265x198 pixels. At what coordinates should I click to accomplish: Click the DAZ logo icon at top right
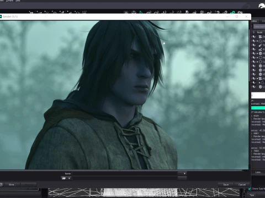262,5
